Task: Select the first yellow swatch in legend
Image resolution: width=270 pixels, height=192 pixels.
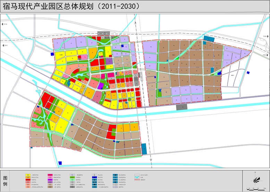Action: [x=28, y=175]
